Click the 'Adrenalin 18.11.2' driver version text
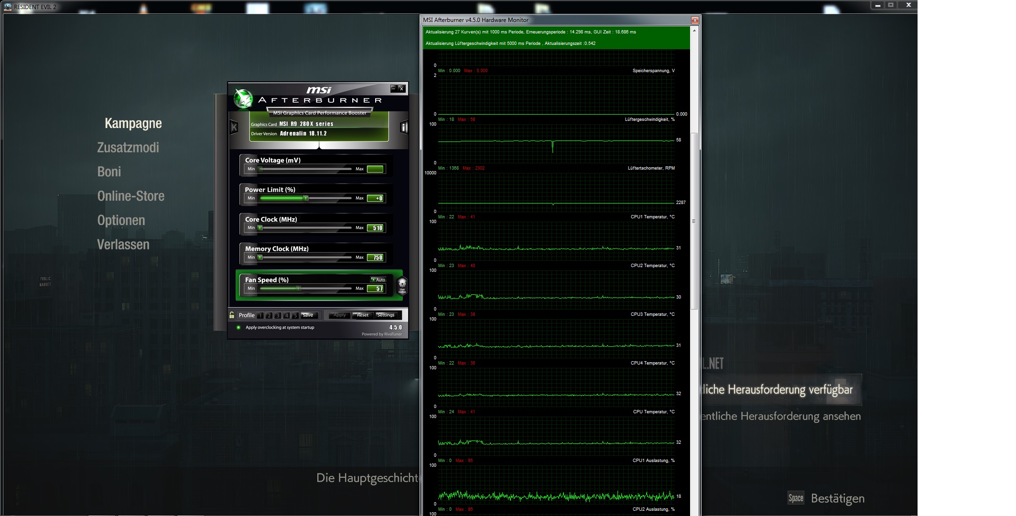The image size is (1016, 516). pyautogui.click(x=303, y=134)
